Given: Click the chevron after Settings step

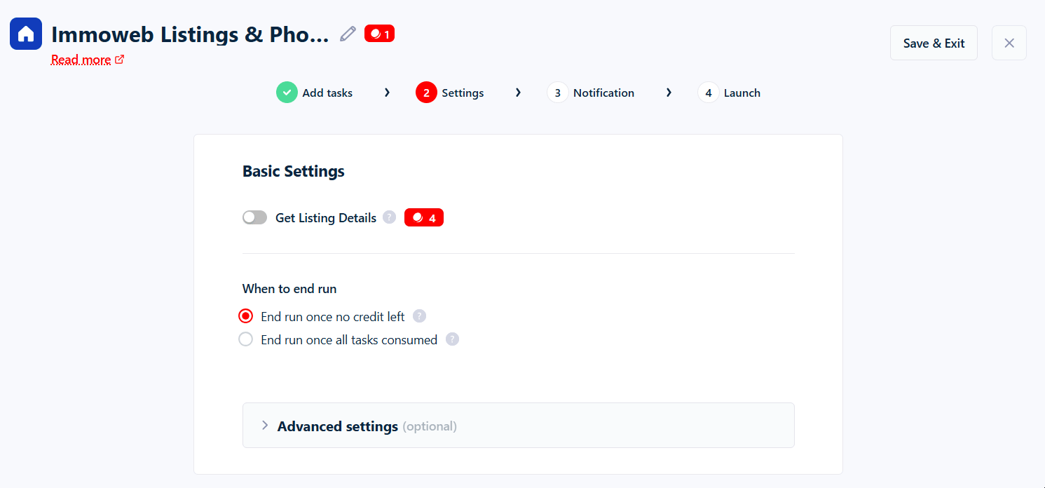Looking at the screenshot, I should click(518, 93).
